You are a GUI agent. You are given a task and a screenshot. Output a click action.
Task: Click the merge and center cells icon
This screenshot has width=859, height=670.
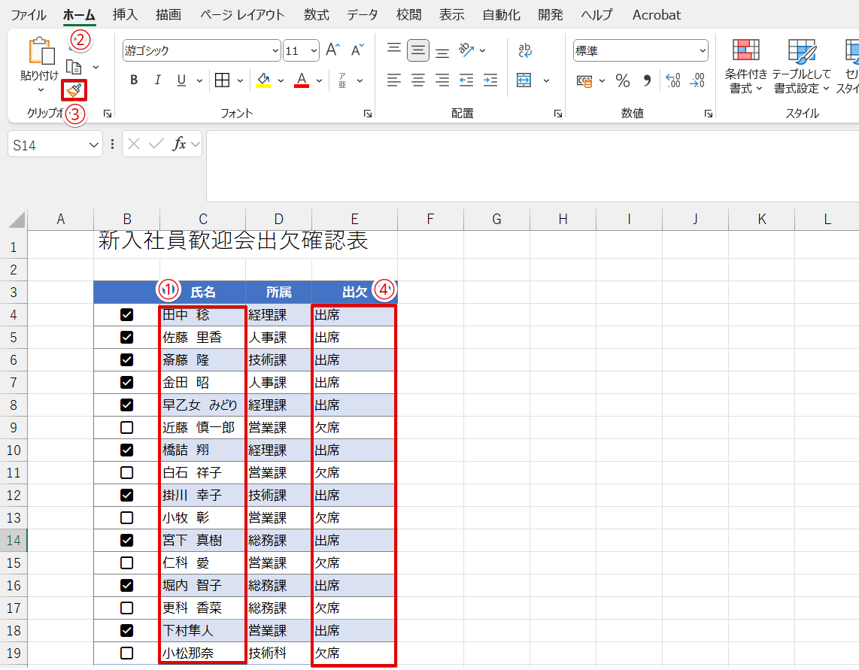524,80
